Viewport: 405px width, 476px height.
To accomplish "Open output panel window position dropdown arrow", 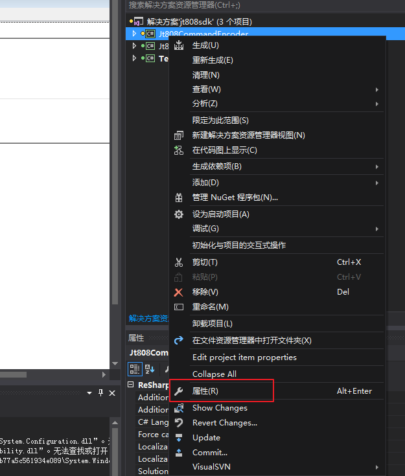I will click(x=89, y=393).
